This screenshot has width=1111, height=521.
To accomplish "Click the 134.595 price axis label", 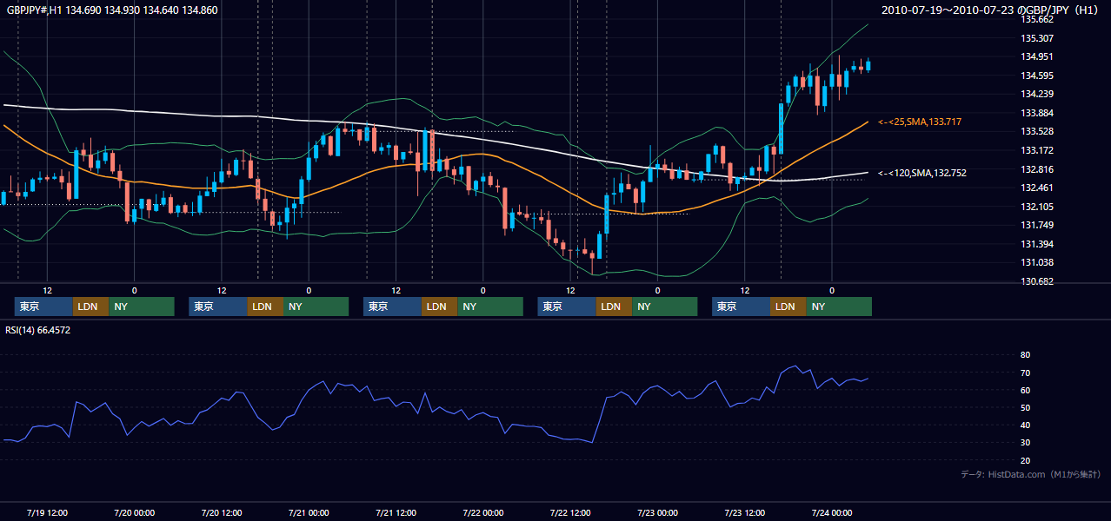I will click(1037, 76).
